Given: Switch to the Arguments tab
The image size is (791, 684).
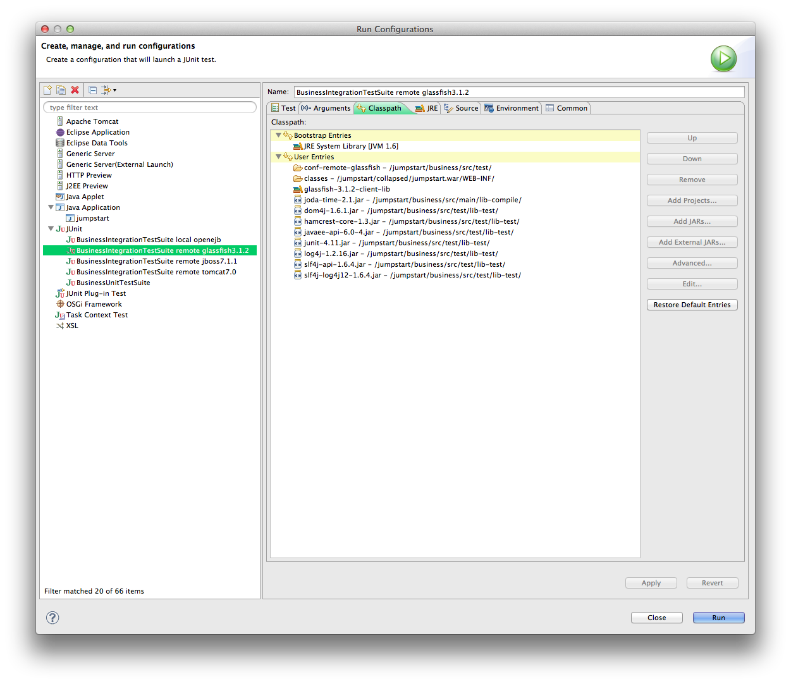Looking at the screenshot, I should click(326, 108).
